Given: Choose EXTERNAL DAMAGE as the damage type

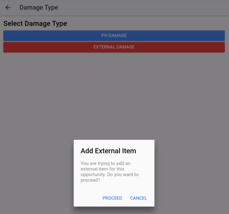Looking at the screenshot, I should click(114, 47).
